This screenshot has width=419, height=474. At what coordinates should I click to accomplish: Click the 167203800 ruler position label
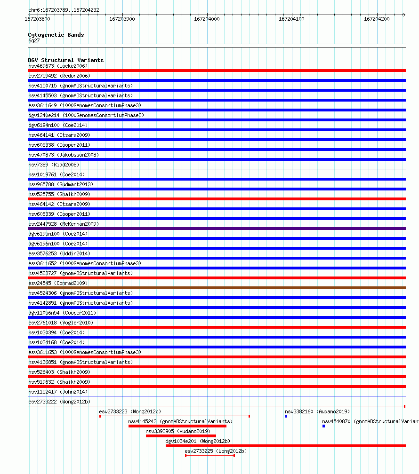[37, 19]
